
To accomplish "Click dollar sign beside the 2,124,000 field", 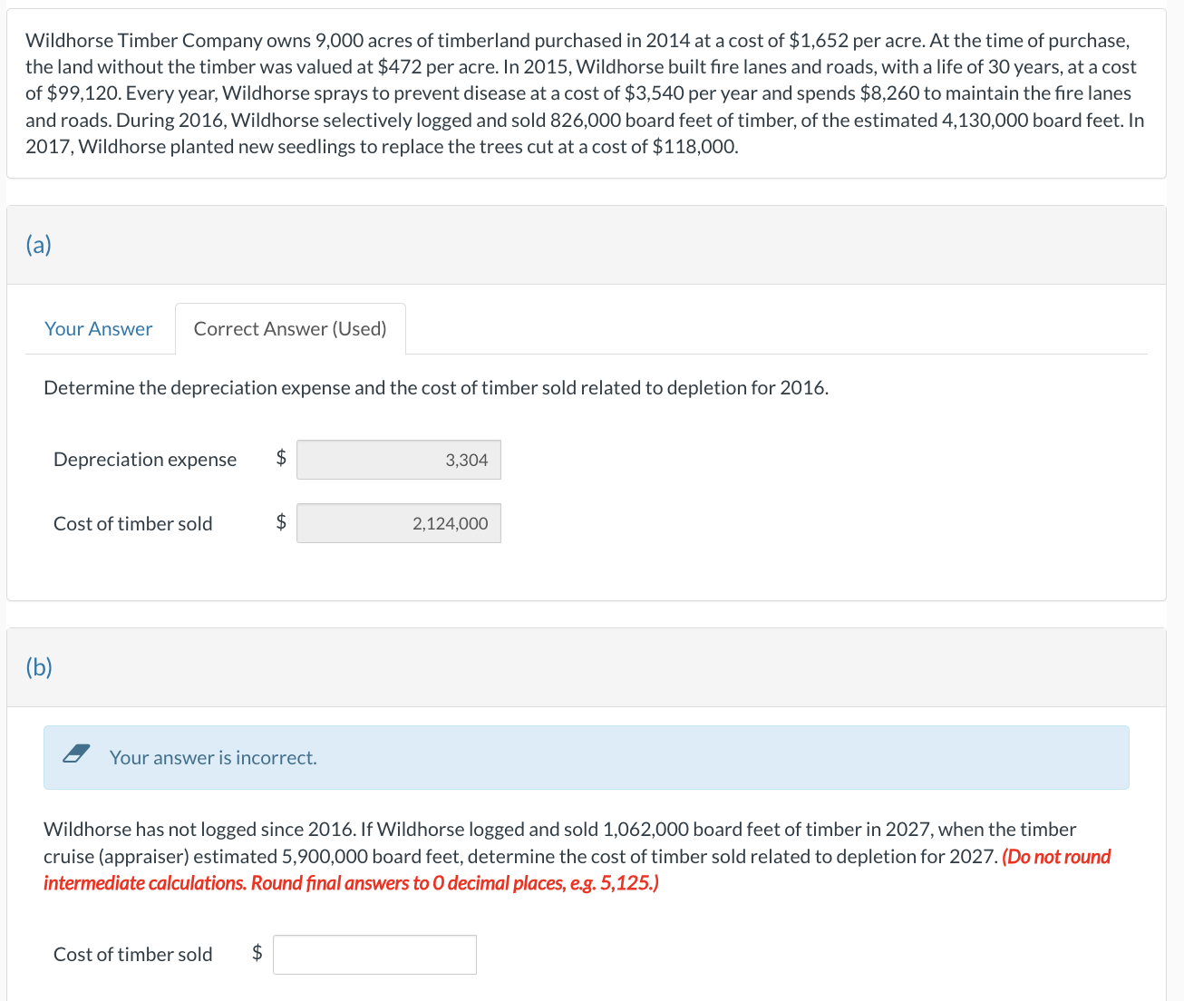I will coord(281,521).
